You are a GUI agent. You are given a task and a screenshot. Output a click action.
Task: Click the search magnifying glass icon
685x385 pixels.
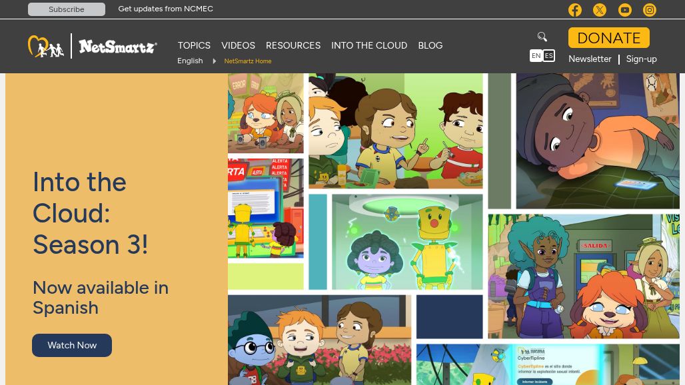(542, 37)
